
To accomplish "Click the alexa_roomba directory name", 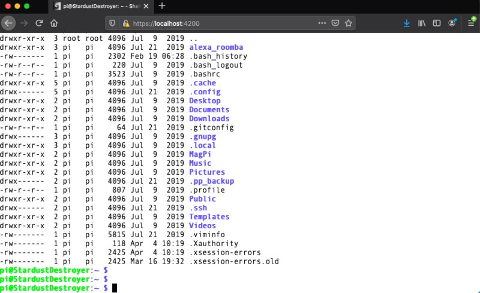I will [216, 47].
